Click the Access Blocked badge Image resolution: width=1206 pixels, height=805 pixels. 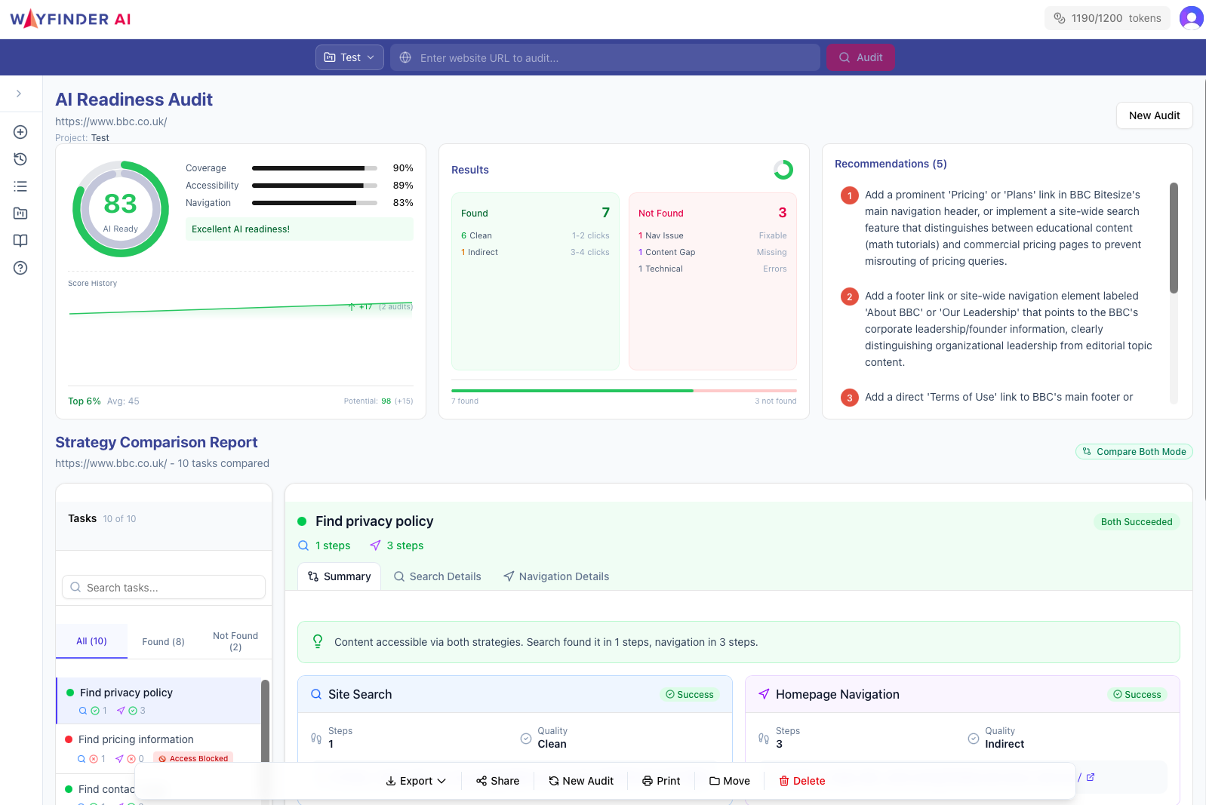[193, 758]
